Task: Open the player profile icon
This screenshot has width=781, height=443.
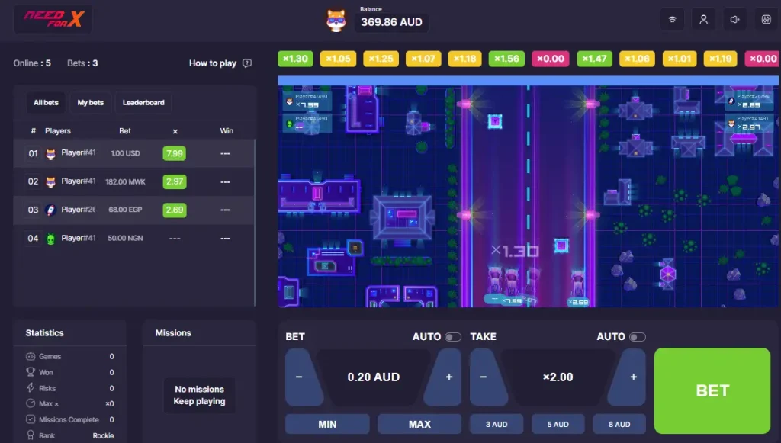Action: point(703,19)
